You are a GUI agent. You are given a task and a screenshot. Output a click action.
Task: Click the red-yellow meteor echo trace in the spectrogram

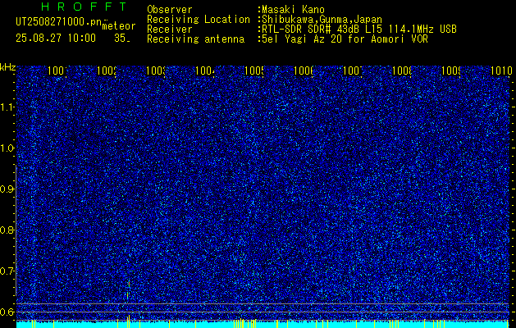[x=128, y=289]
